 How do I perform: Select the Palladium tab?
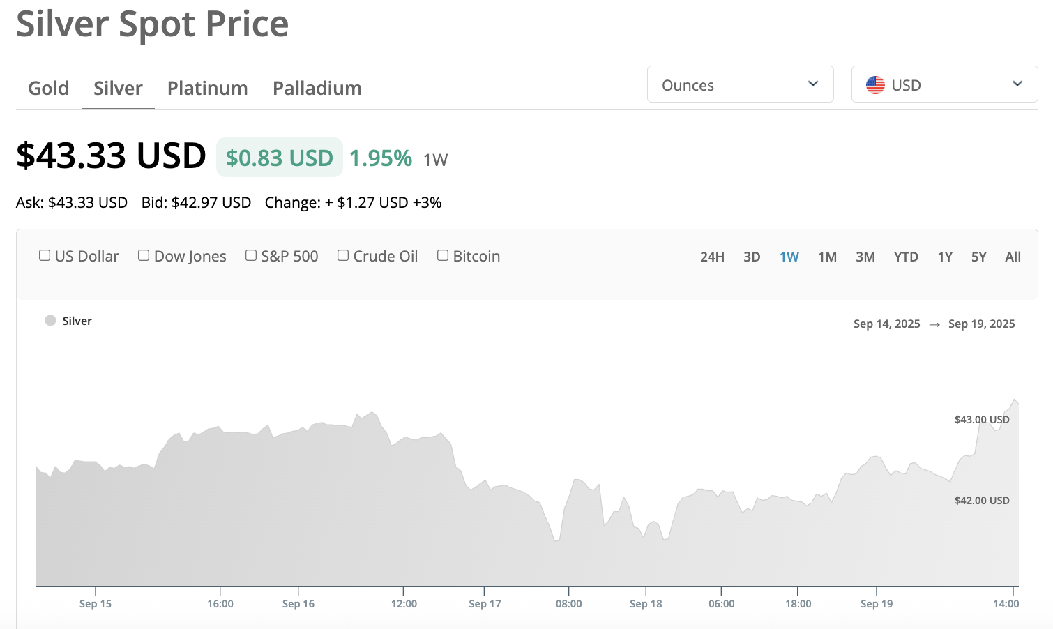click(x=317, y=89)
